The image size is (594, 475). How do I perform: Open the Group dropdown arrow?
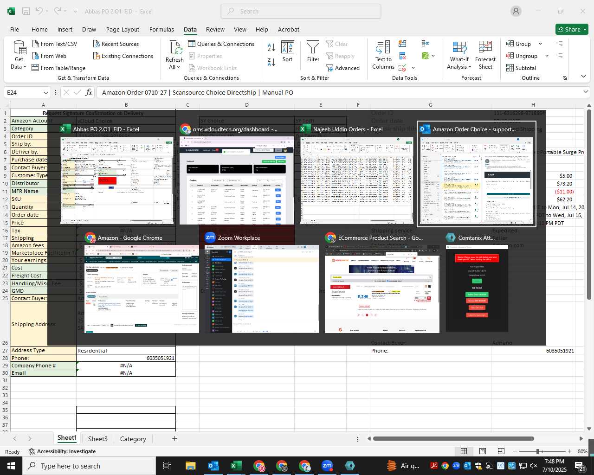point(540,44)
